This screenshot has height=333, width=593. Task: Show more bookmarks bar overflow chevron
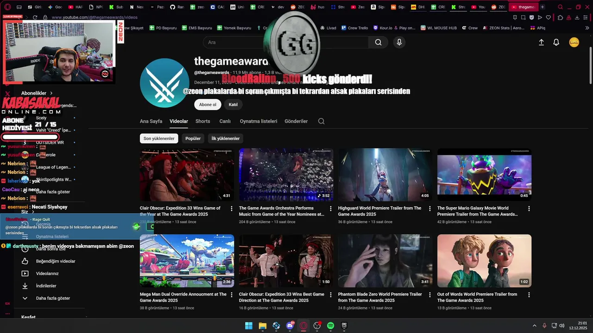[x=587, y=28]
